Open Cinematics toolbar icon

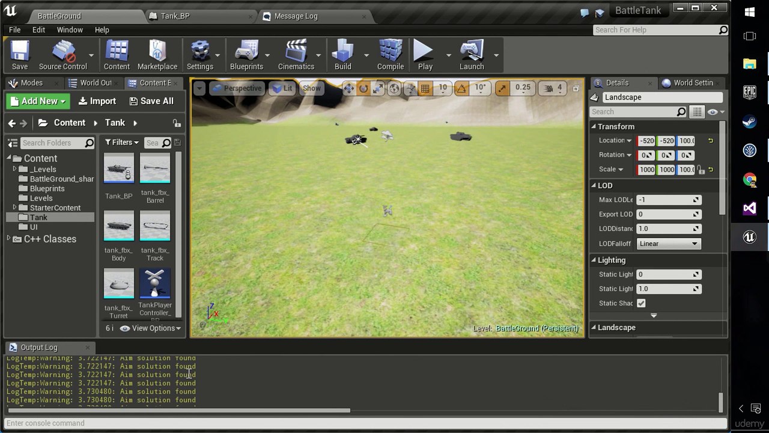[296, 55]
